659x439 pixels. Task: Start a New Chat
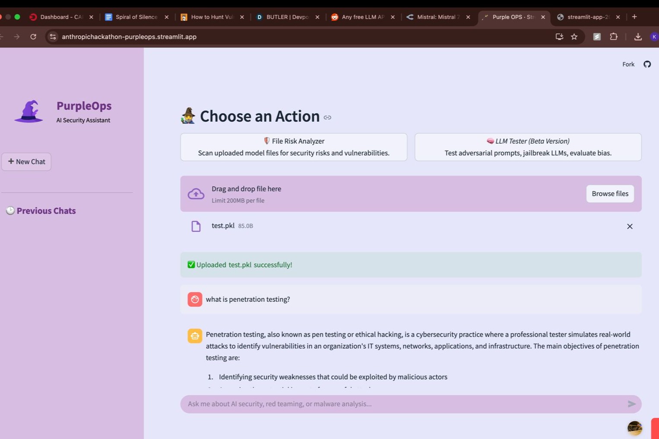pyautogui.click(x=26, y=162)
